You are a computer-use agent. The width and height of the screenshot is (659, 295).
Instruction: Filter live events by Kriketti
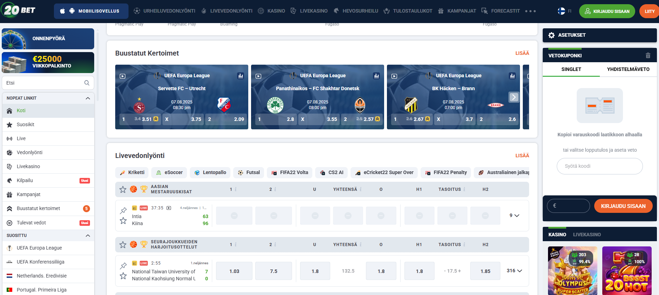(x=132, y=173)
